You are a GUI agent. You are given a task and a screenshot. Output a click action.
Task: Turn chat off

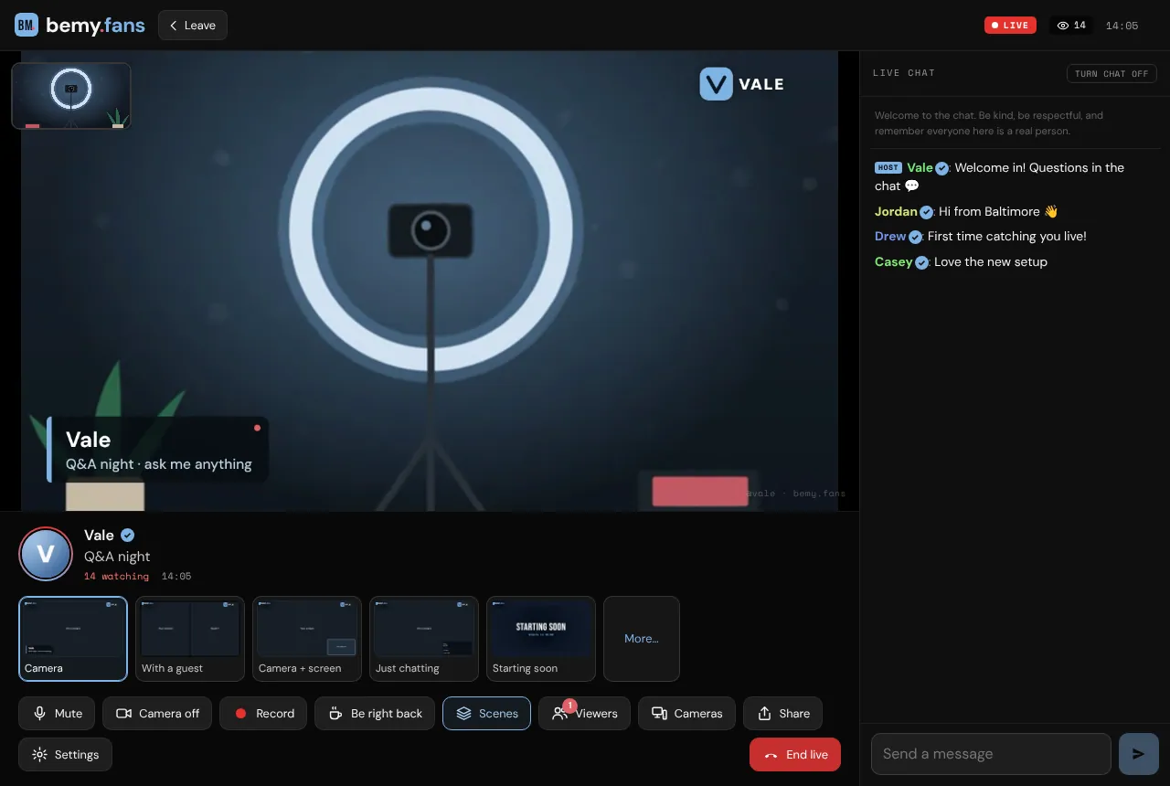pos(1111,73)
